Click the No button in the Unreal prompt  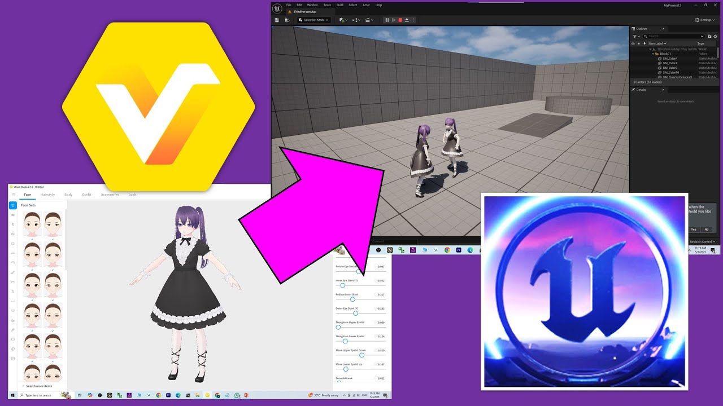click(707, 230)
